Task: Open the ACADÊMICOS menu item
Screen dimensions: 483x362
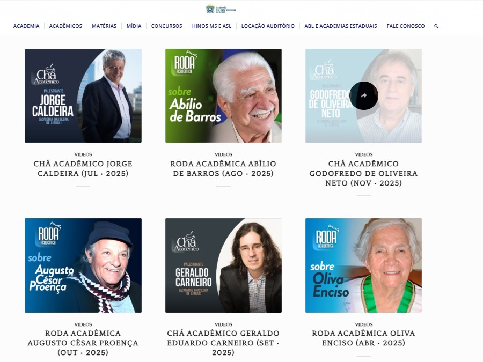Action: click(65, 26)
